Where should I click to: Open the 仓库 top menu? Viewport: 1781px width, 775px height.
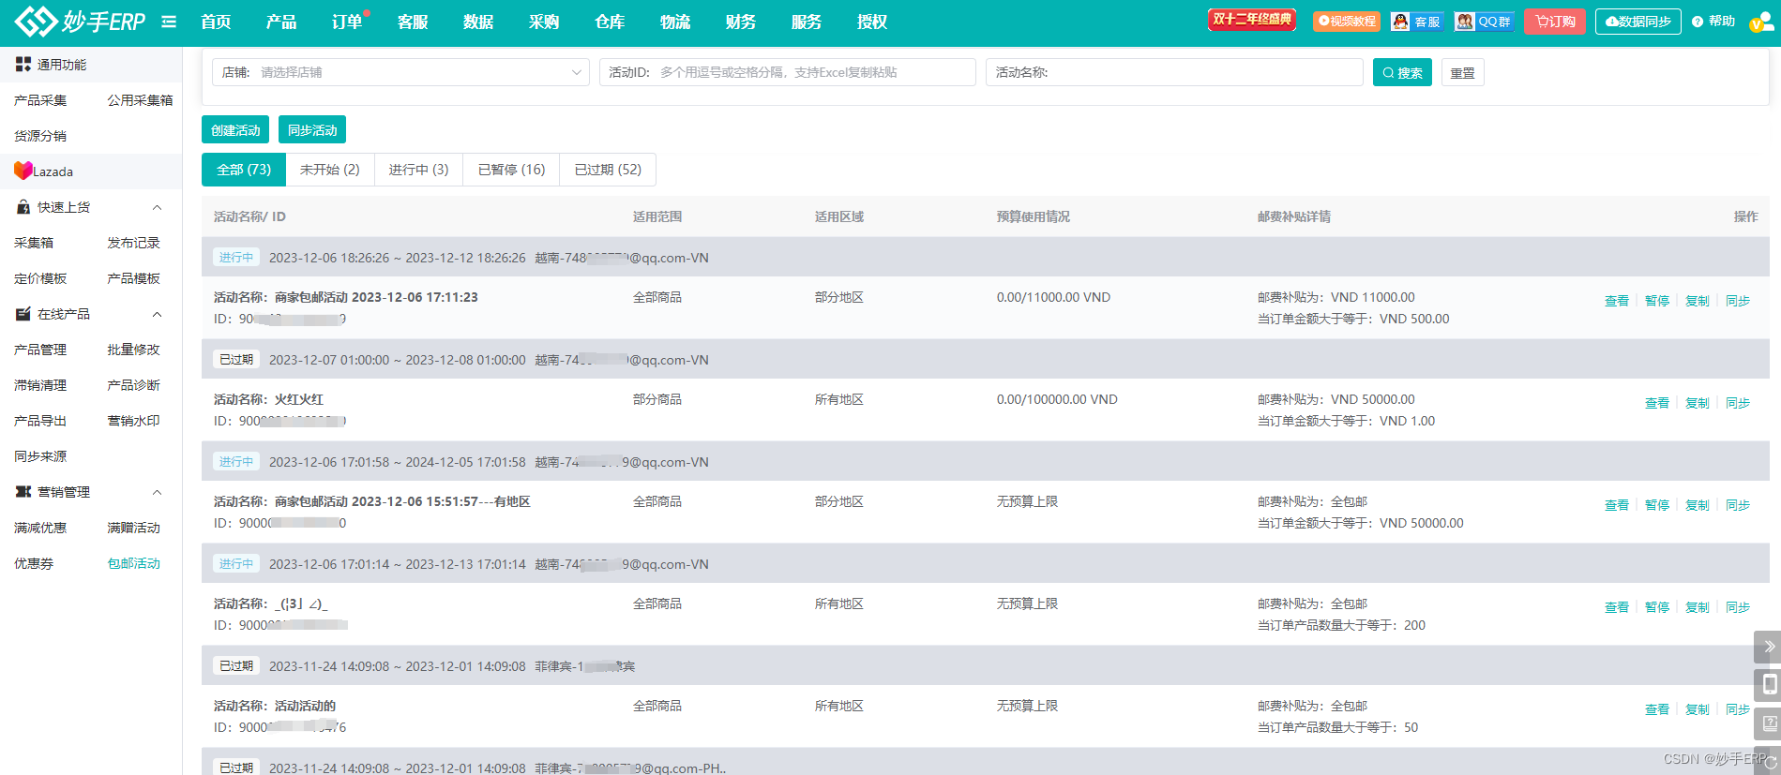coord(610,22)
